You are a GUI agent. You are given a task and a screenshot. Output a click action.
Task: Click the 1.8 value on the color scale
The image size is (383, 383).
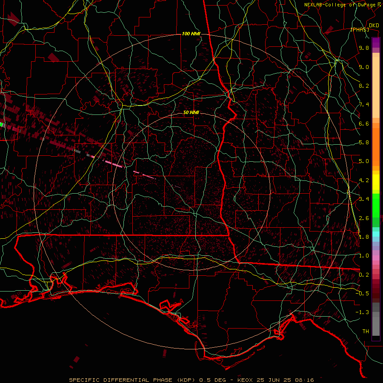(364, 237)
